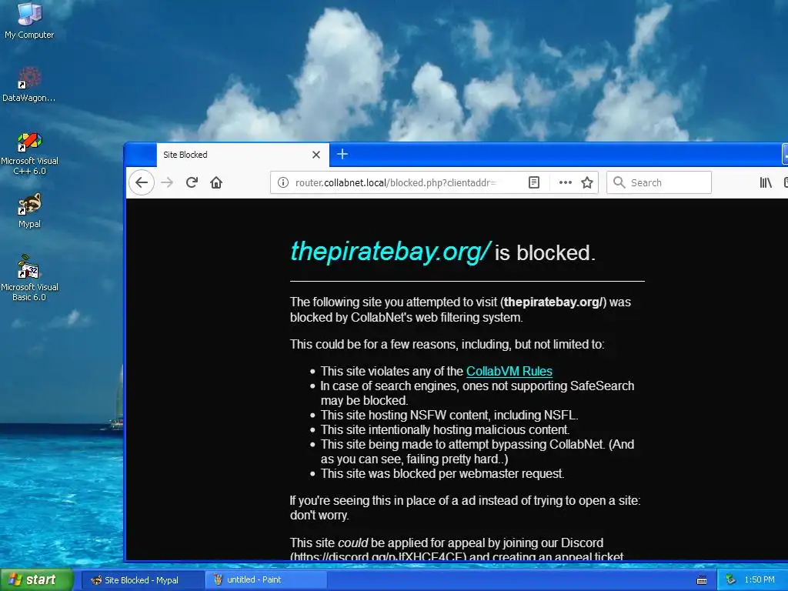Open the CollabVM Rules link
The image size is (788, 591).
point(509,372)
